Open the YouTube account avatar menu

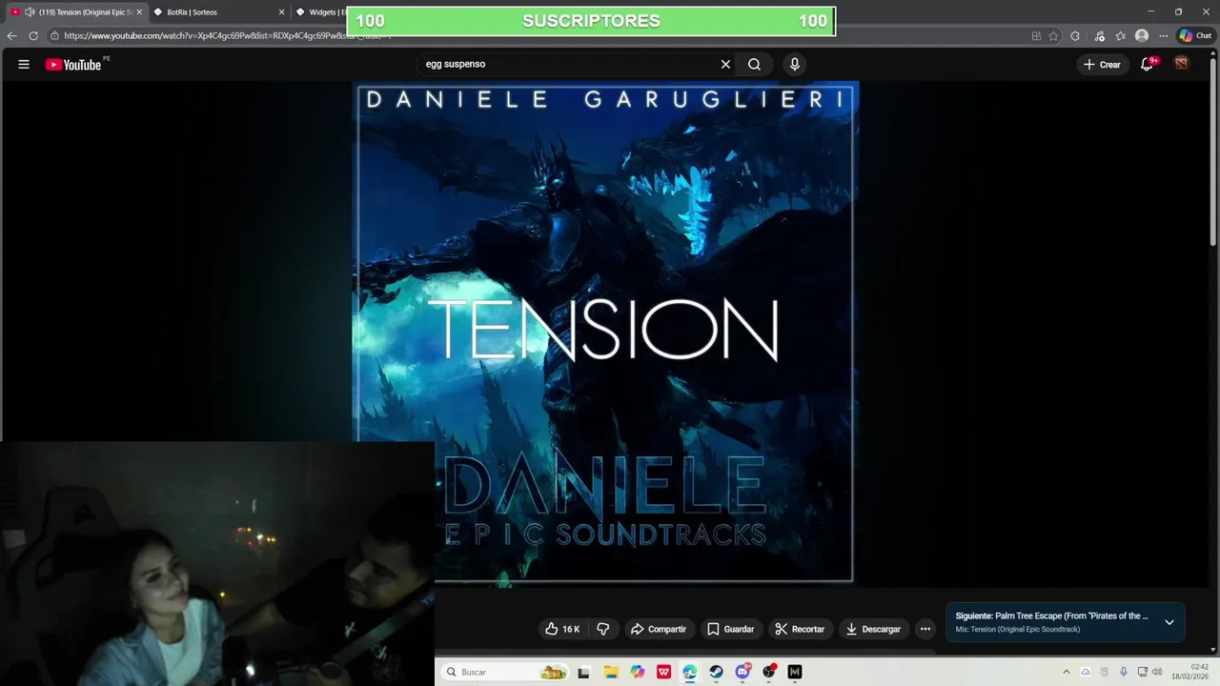click(x=1181, y=64)
